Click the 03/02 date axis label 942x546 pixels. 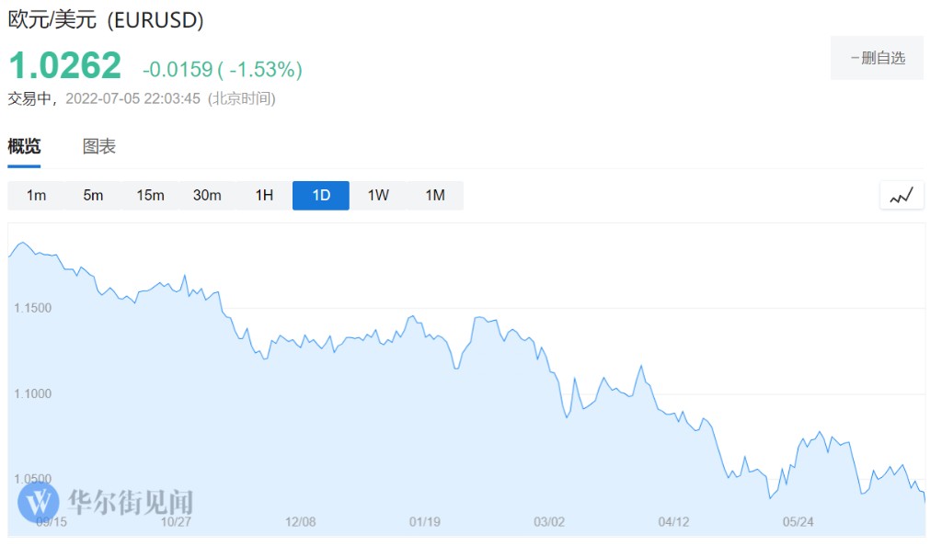pos(548,522)
